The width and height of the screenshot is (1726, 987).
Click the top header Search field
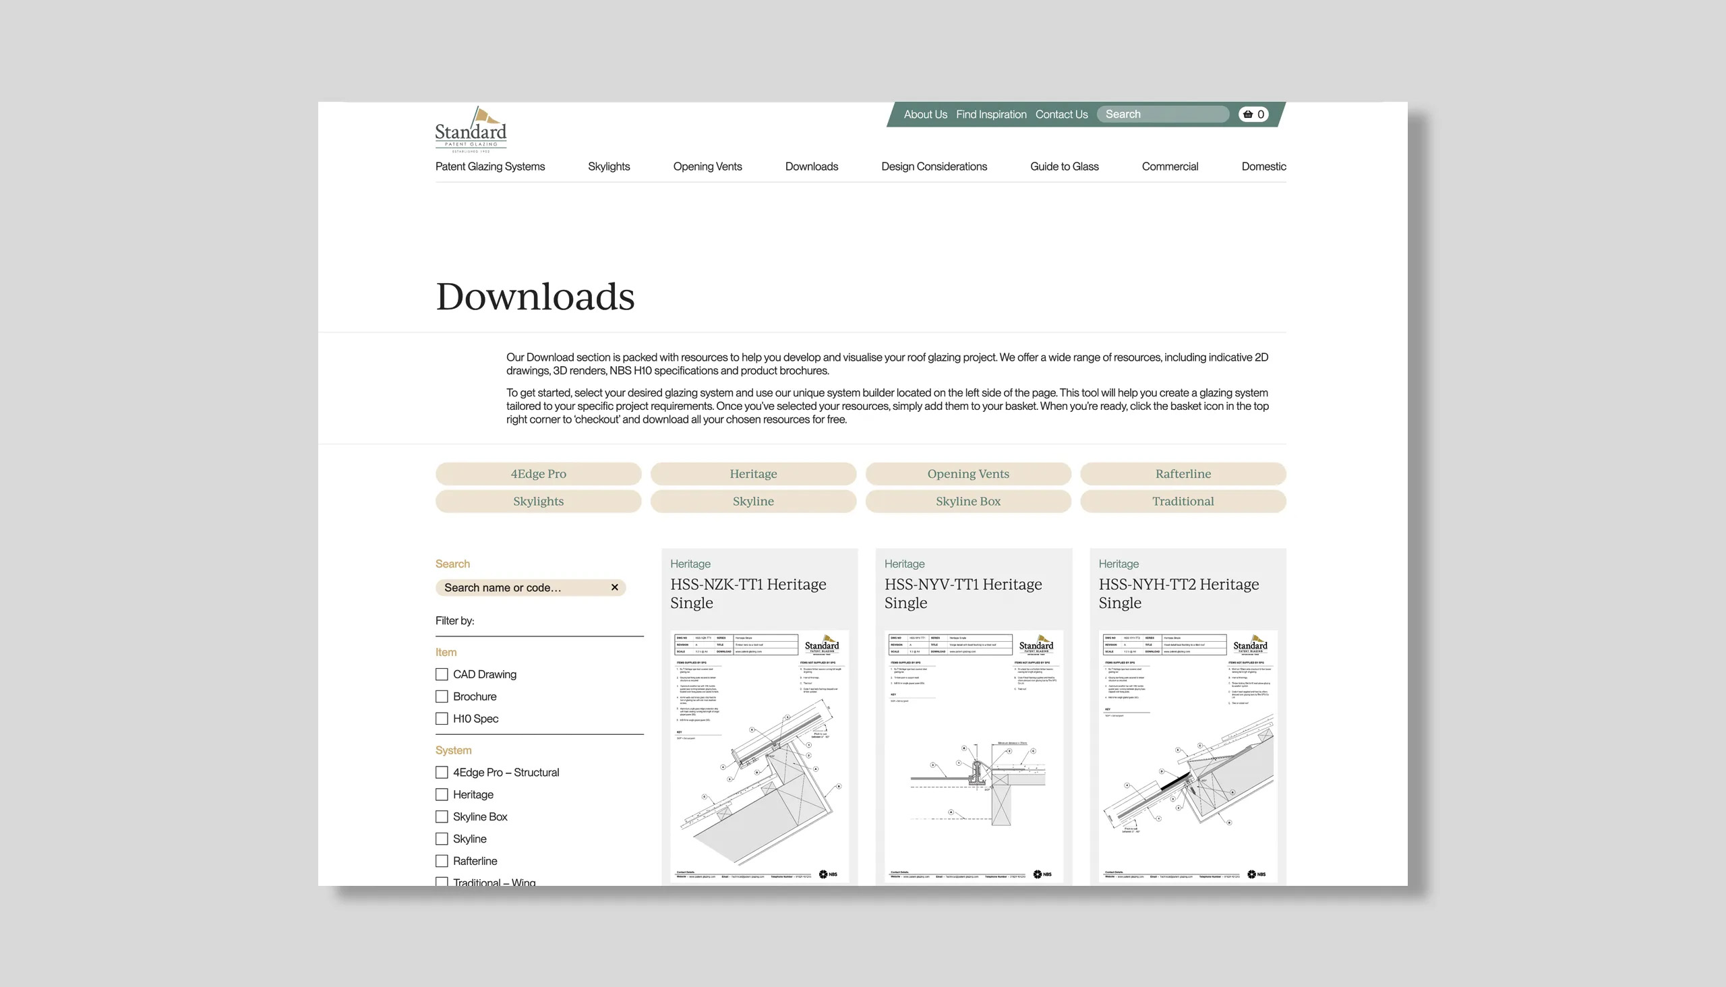[x=1162, y=114]
